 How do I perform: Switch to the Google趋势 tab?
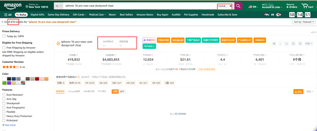74,91
